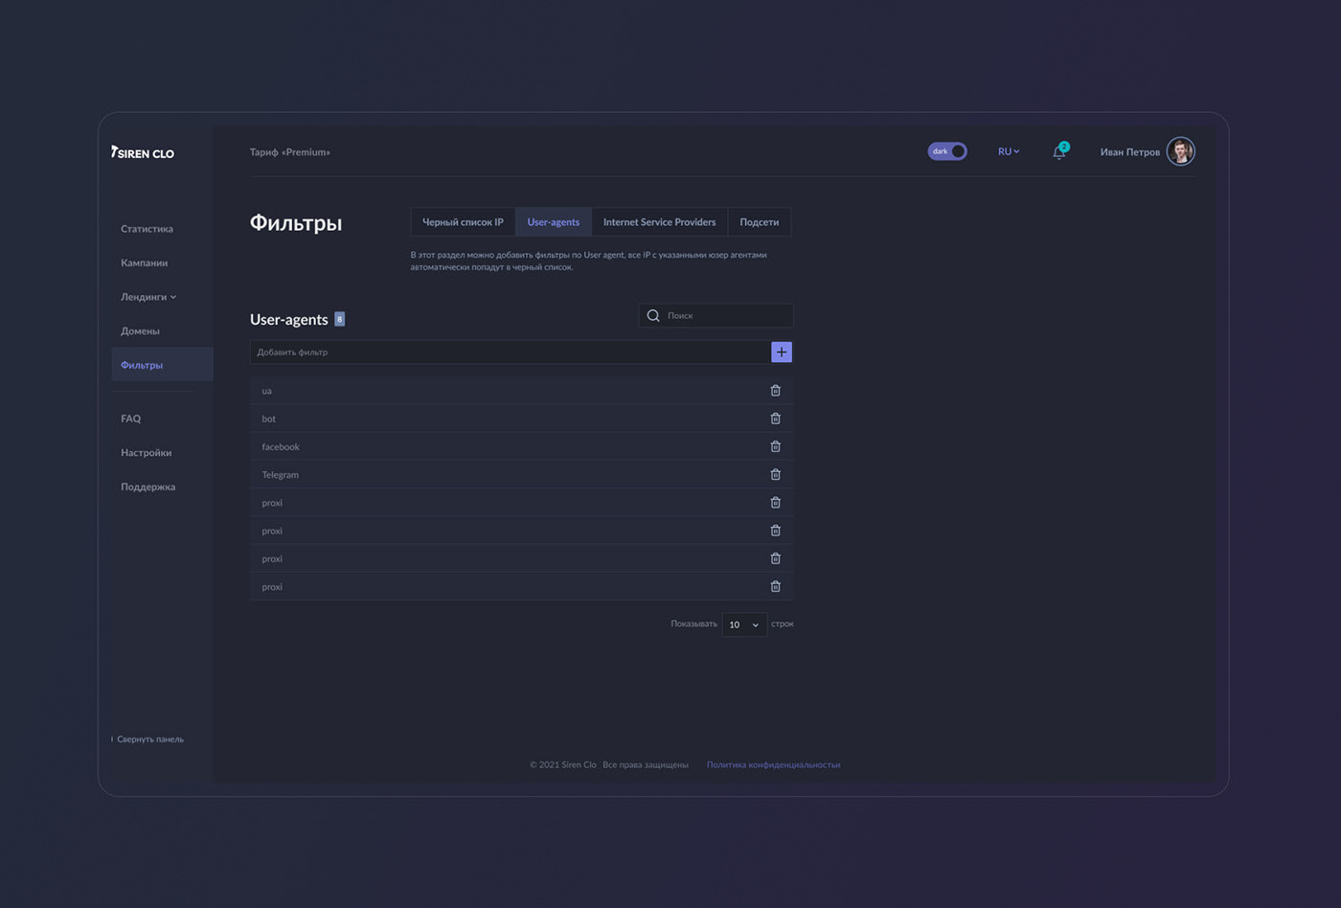Viewport: 1341px width, 908px height.
Task: Collapse sidebar via Свернуть панель
Action: pos(148,739)
